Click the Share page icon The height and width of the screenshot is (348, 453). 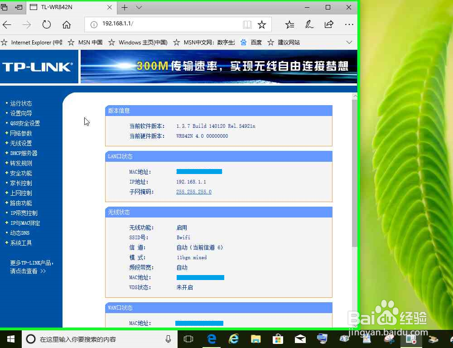point(329,24)
